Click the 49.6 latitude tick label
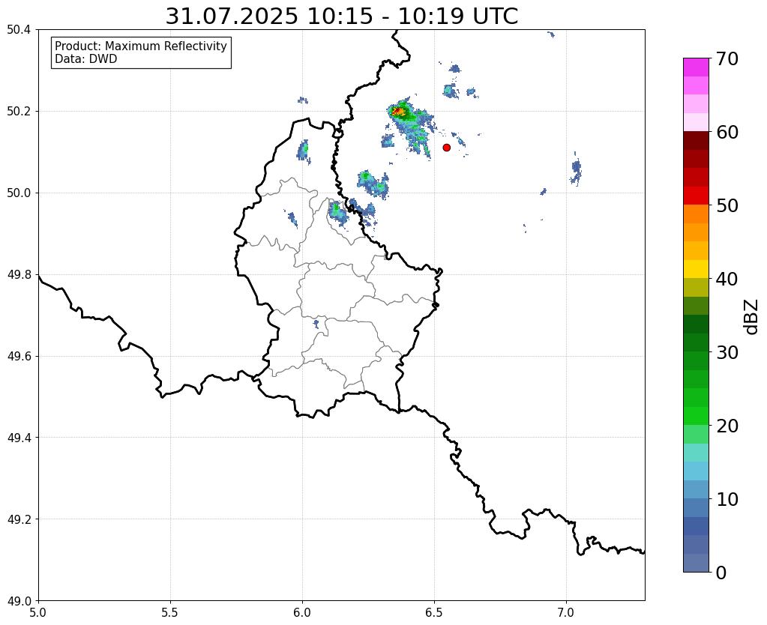The image size is (767, 625). pyautogui.click(x=19, y=356)
